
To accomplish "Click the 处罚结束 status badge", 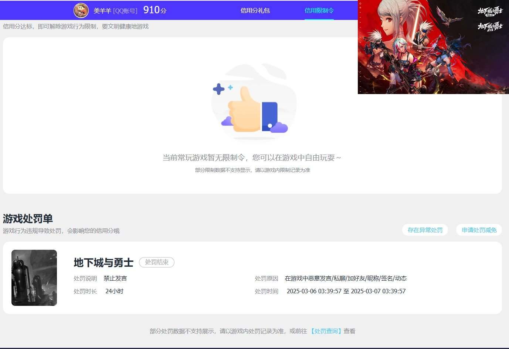I will [x=157, y=262].
